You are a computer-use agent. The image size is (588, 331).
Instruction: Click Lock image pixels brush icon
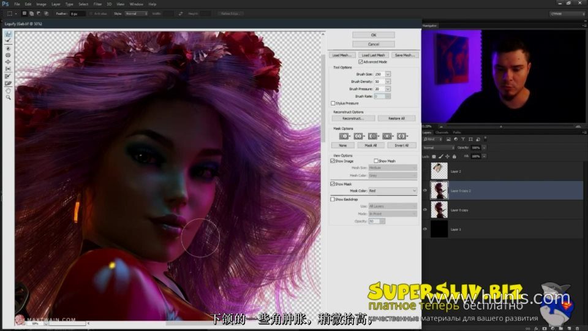(440, 156)
